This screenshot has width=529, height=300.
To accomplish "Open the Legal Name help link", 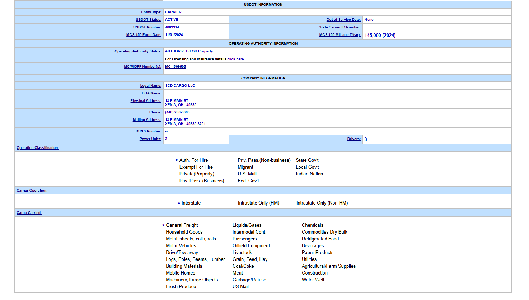I will click(x=151, y=86).
